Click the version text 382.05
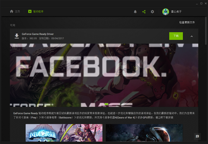The image size is (208, 144). tap(33, 38)
